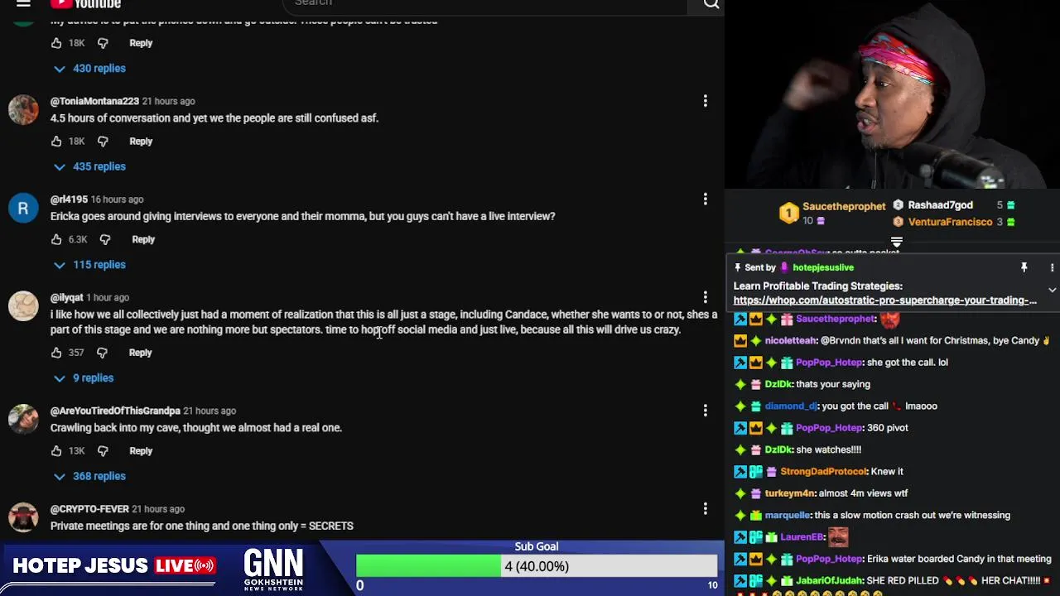The width and height of the screenshot is (1060, 596).
Task: Unpin the pinned chat message
Action: coord(1024,267)
